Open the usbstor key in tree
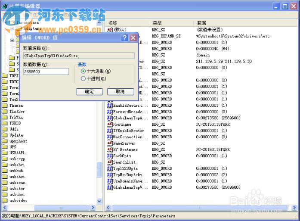Viewport: 300px width, 221px height. pyautogui.click(x=17, y=188)
